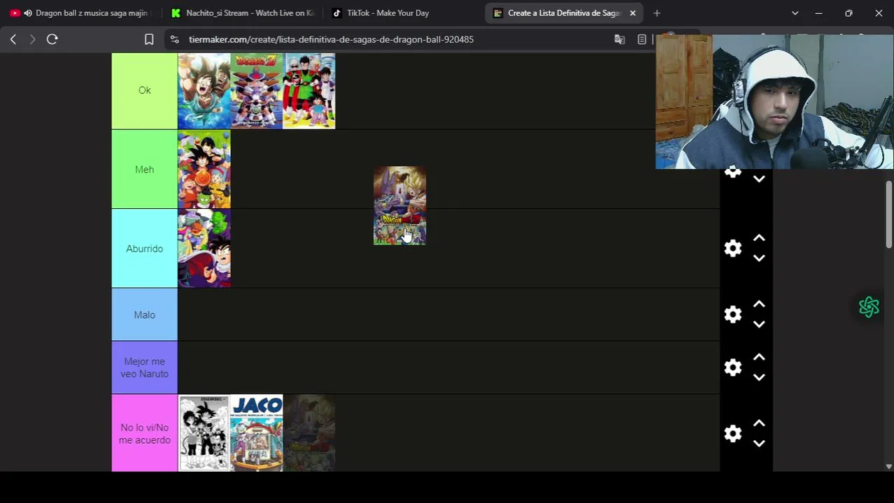Select the faded third cover in last tier
The height and width of the screenshot is (503, 894).
[309, 434]
